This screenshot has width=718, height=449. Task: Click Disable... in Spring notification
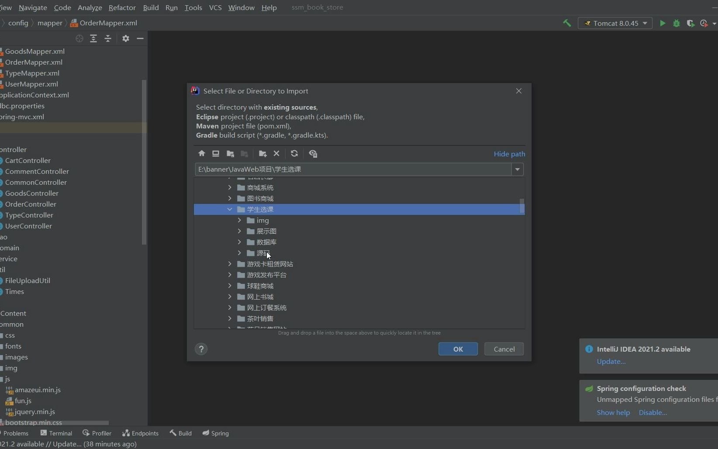coord(652,412)
